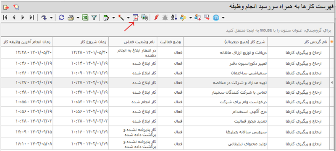The height and width of the screenshot is (151, 336).
Task: Refresh the task list
Action: tap(61, 18)
